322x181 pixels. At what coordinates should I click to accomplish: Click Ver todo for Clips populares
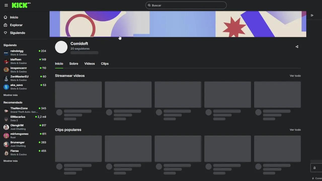coord(295,130)
